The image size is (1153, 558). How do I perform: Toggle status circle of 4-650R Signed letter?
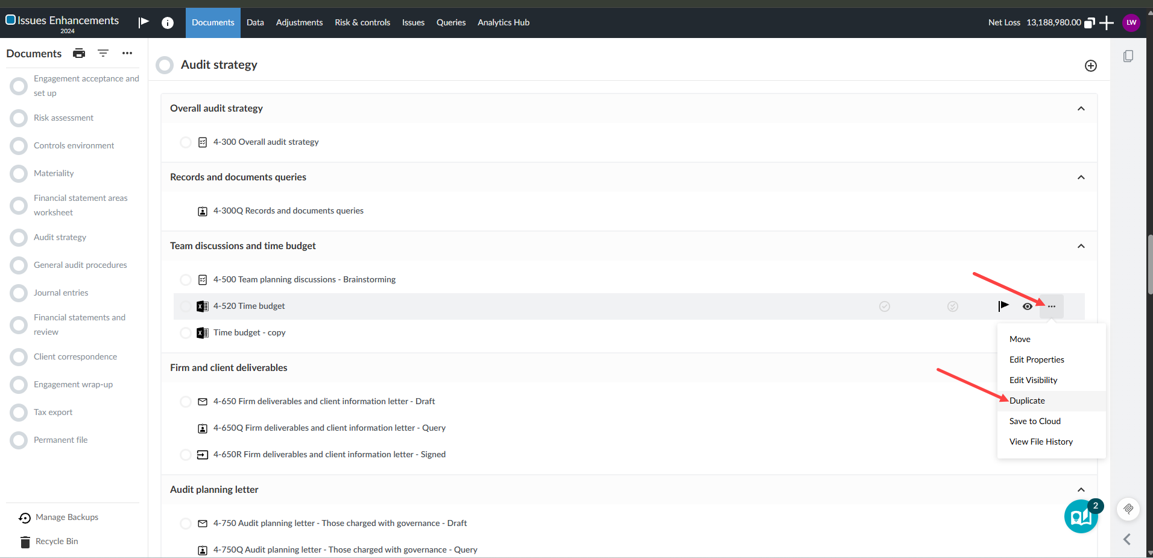(186, 455)
